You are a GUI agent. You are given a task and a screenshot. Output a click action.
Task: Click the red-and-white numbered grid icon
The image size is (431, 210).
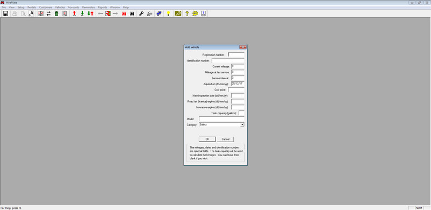click(x=40, y=13)
